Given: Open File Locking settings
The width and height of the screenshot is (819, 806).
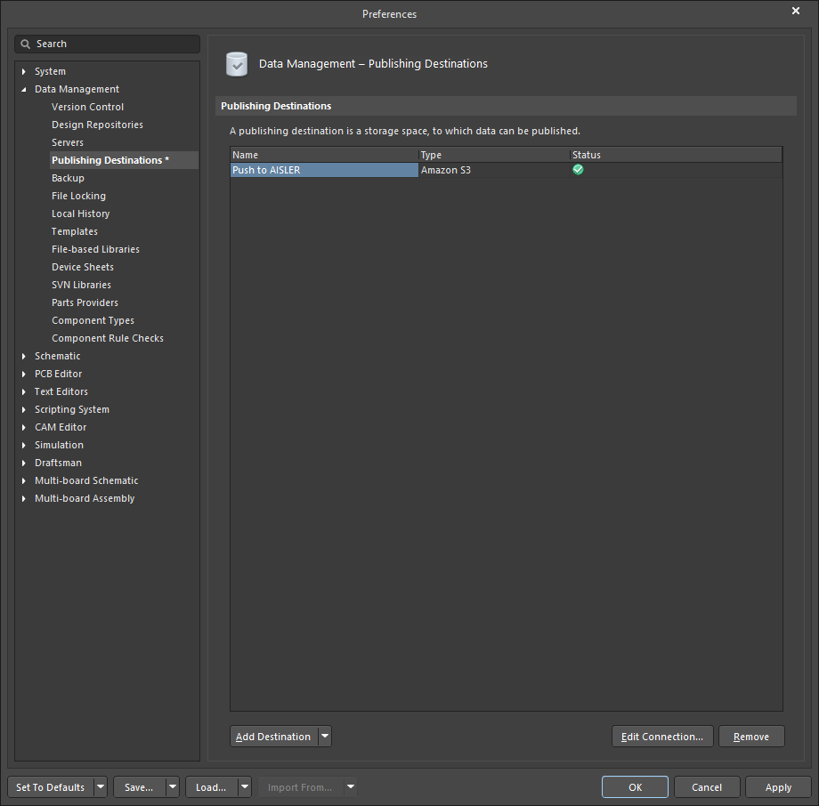Looking at the screenshot, I should pyautogui.click(x=78, y=196).
